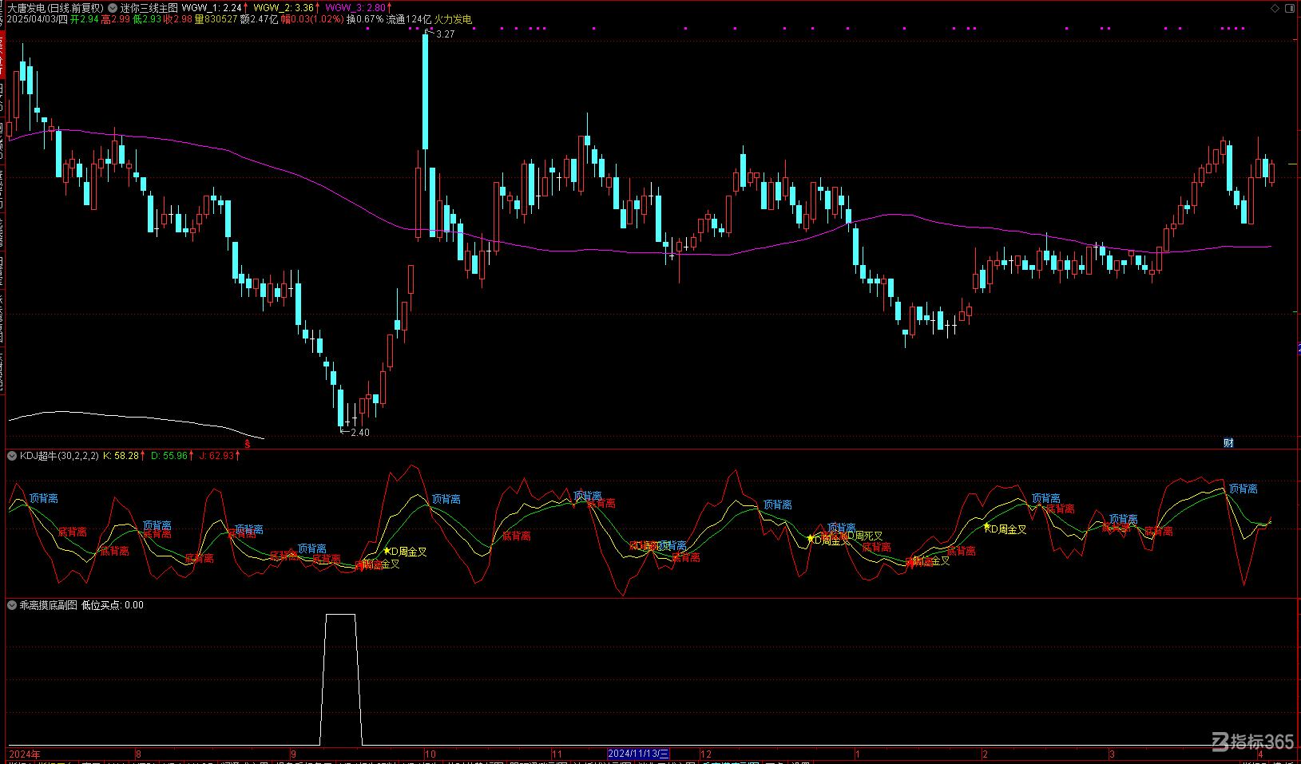Click the 低位买点: 0.00 value
Image resolution: width=1301 pixels, height=764 pixels.
(x=113, y=605)
